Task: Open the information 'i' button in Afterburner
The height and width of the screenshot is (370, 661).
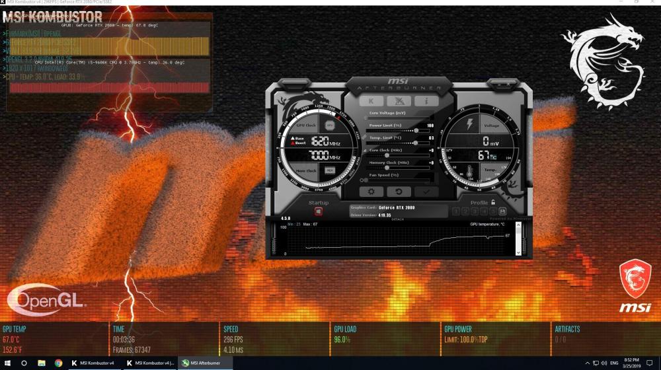Action: (x=426, y=100)
